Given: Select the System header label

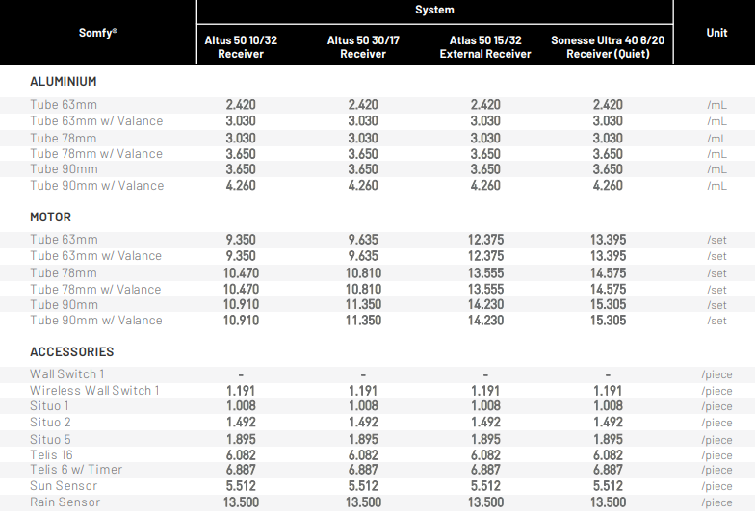Looking at the screenshot, I should [x=434, y=10].
